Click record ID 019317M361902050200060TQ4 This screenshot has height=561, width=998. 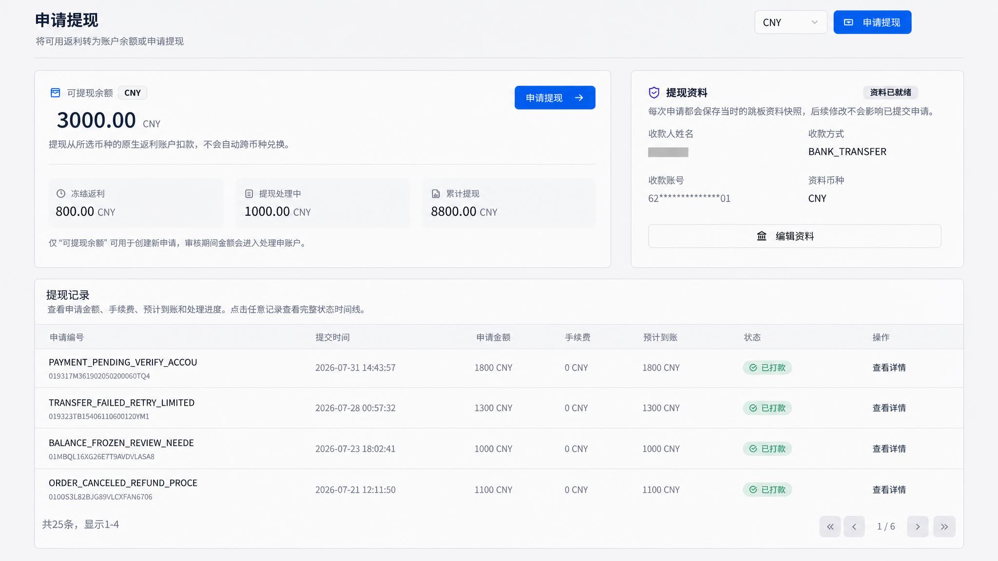99,376
